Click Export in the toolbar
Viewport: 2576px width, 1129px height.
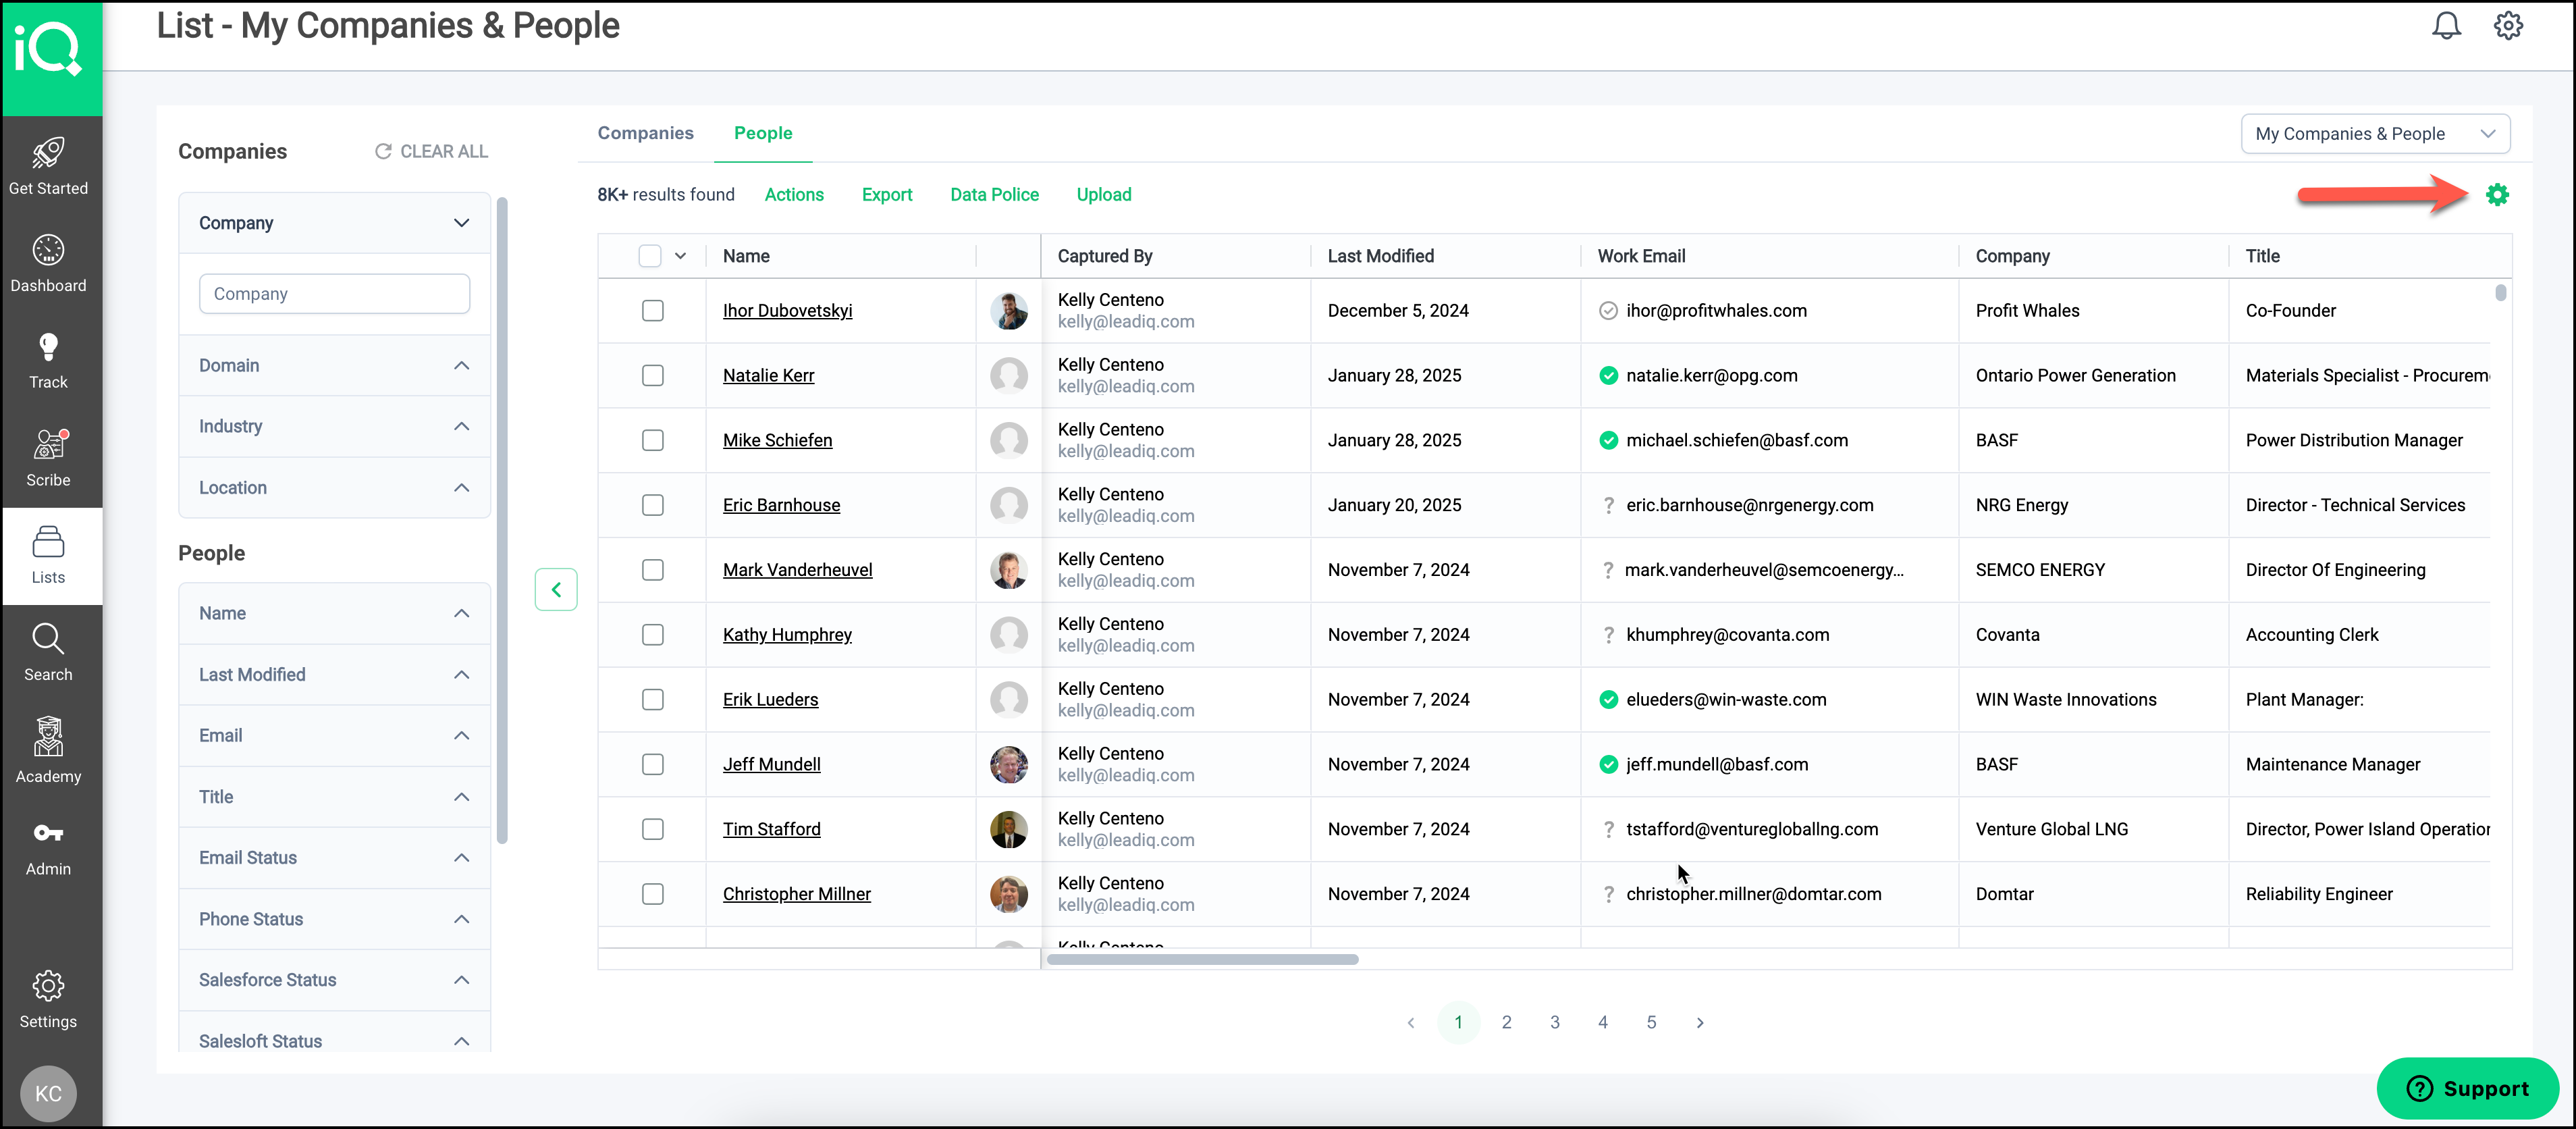tap(887, 195)
